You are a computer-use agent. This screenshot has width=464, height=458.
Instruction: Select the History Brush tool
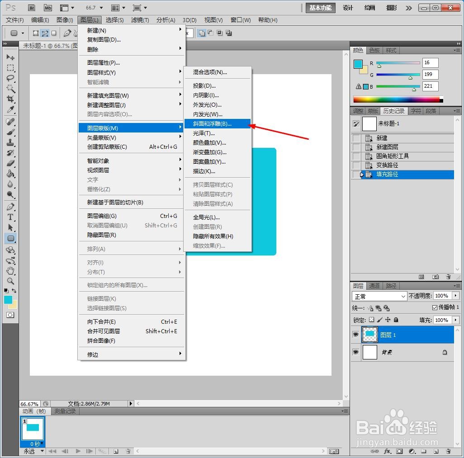[10, 153]
